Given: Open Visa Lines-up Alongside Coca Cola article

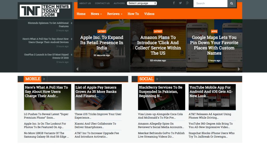Looking at the screenshot, I should click(160, 116).
